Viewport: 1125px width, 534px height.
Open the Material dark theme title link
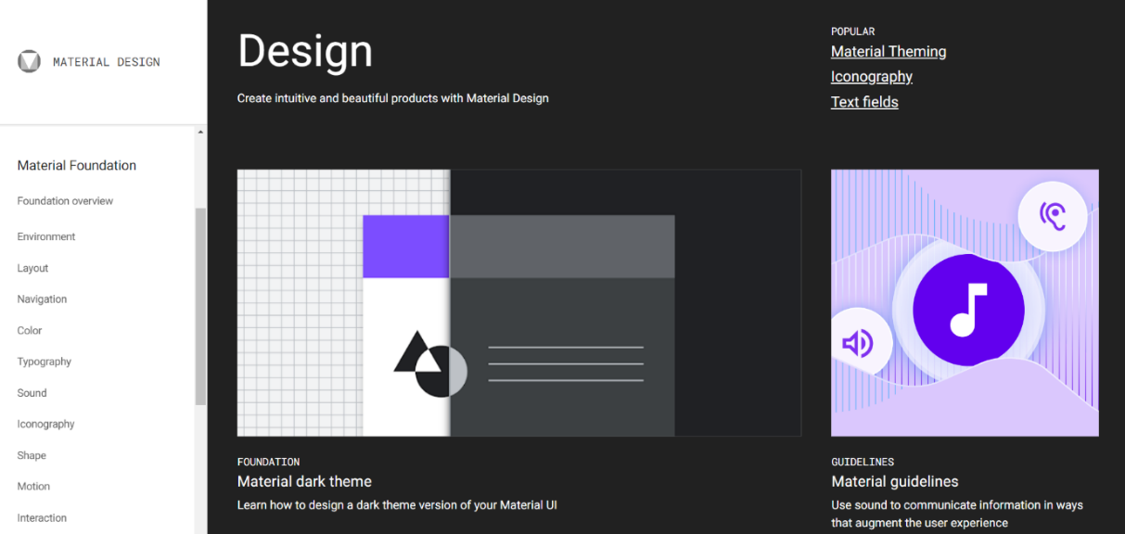(304, 481)
